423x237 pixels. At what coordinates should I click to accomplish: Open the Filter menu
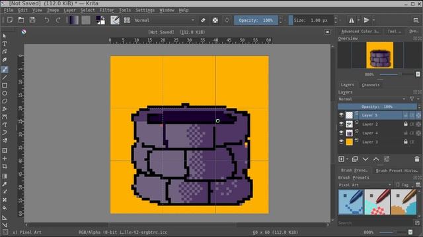tap(107, 11)
